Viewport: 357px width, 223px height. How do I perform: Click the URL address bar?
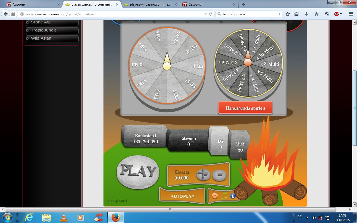pyautogui.click(x=114, y=14)
